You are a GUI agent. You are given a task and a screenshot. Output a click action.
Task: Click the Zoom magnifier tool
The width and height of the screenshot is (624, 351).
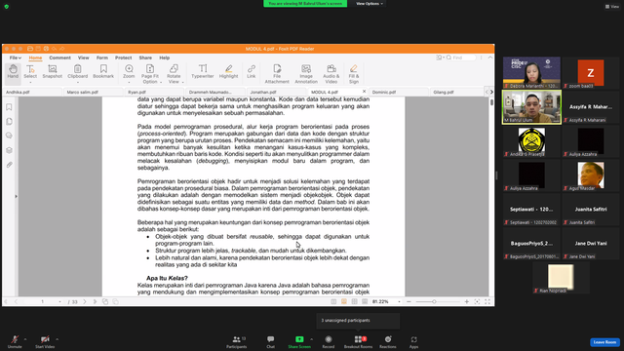(x=129, y=72)
